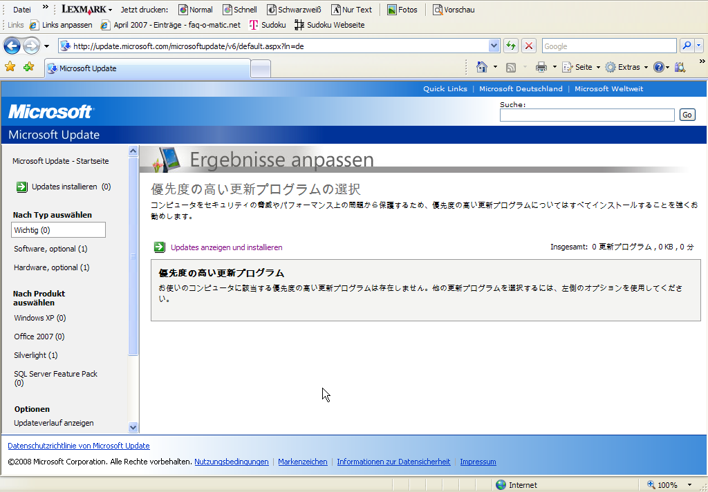Open the recent pages dropdown arrow
This screenshot has width=708, height=492.
coord(46,46)
